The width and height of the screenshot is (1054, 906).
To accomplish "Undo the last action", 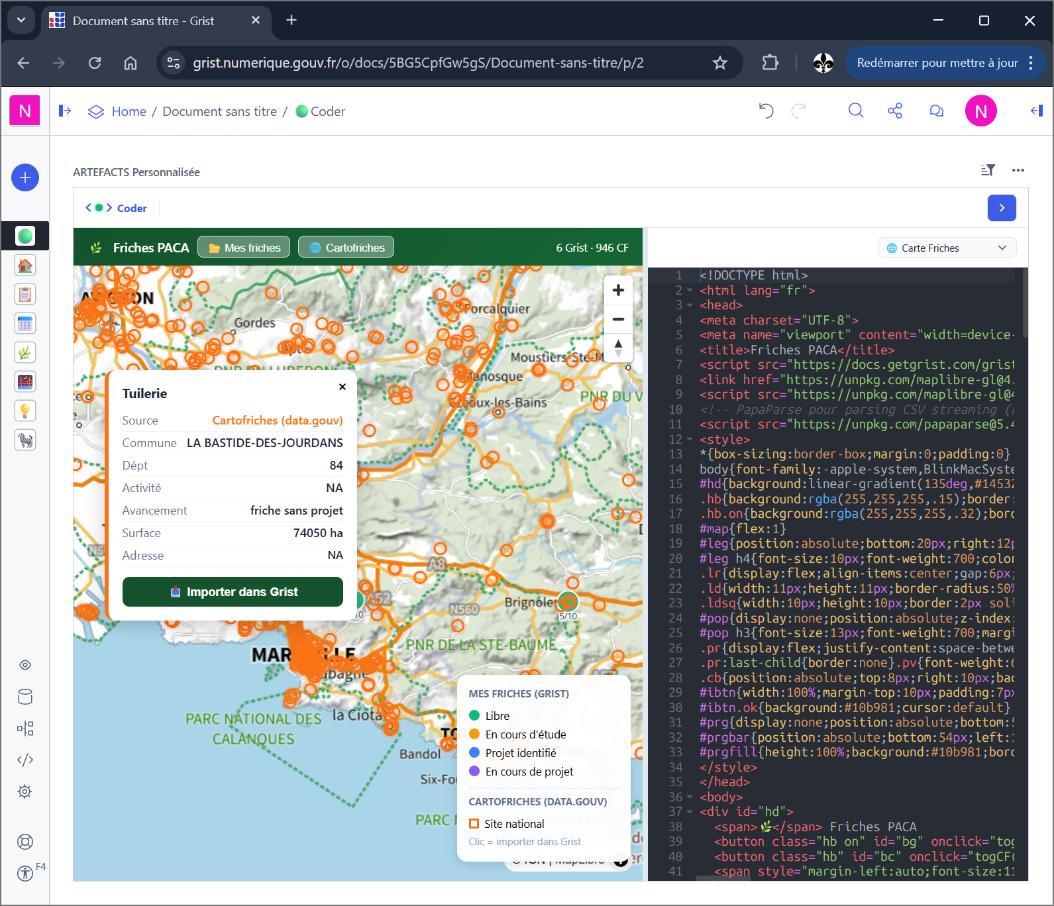I will tap(766, 111).
